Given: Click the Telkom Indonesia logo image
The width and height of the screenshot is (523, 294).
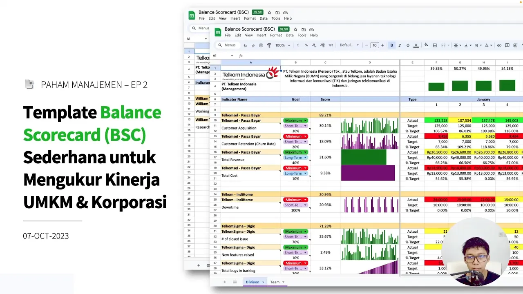Looking at the screenshot, I should pos(251,73).
